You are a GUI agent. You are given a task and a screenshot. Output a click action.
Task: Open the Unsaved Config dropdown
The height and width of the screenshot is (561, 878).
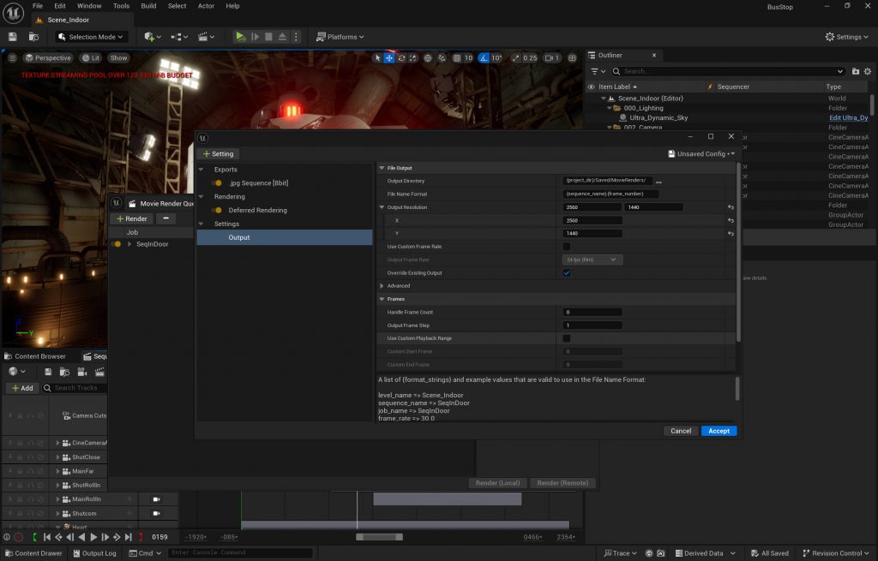701,154
